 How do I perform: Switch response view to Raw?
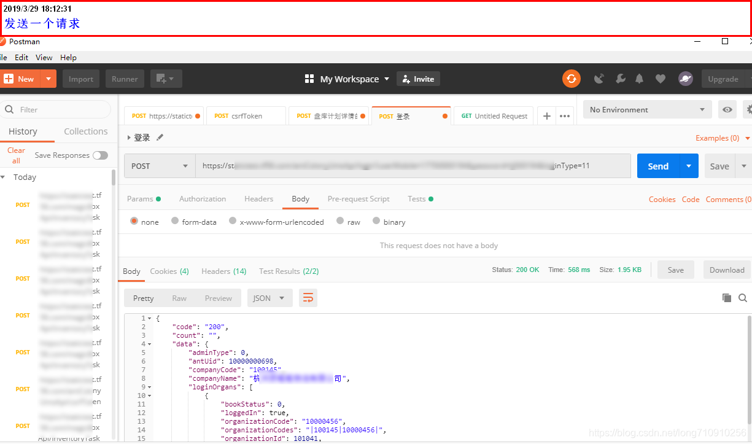(179, 298)
